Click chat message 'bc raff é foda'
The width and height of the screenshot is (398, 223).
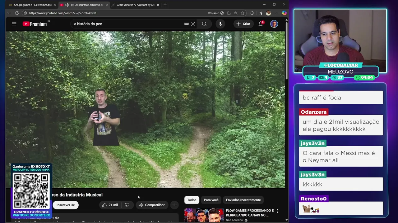(x=341, y=98)
